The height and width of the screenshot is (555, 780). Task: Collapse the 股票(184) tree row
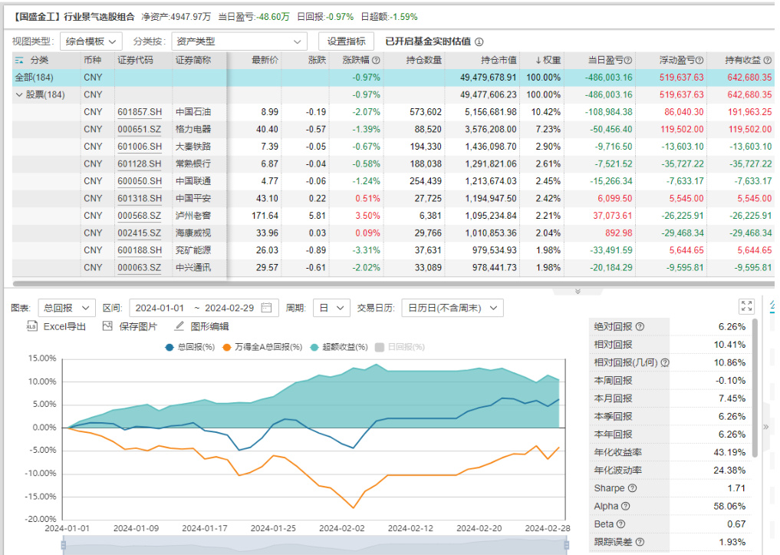point(19,94)
